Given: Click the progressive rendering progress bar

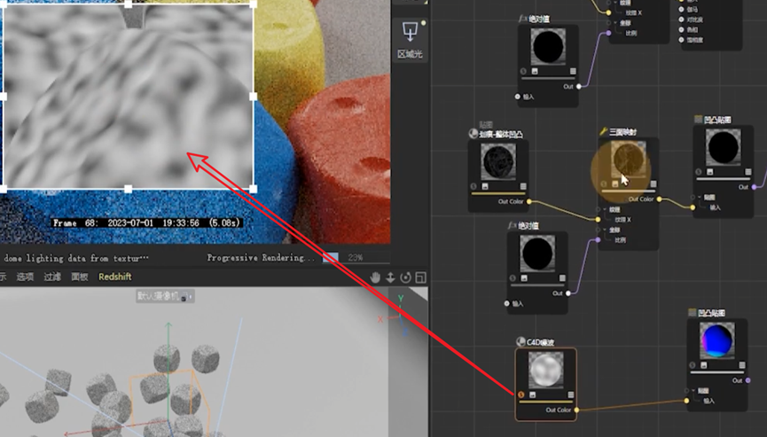Looking at the screenshot, I should click(330, 258).
